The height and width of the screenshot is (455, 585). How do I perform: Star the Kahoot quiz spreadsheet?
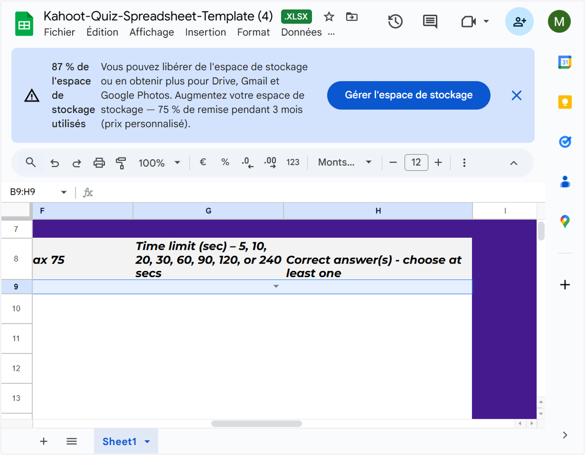coord(329,17)
